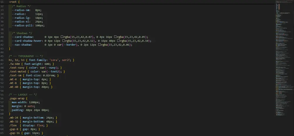294x136 pixels.
Task: Click the TYPOGRAPHY section comment
Action: click(26, 56)
